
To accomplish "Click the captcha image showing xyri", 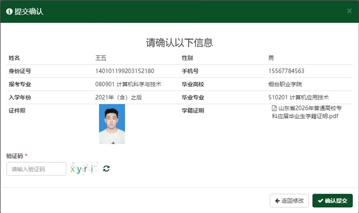I will point(84,169).
